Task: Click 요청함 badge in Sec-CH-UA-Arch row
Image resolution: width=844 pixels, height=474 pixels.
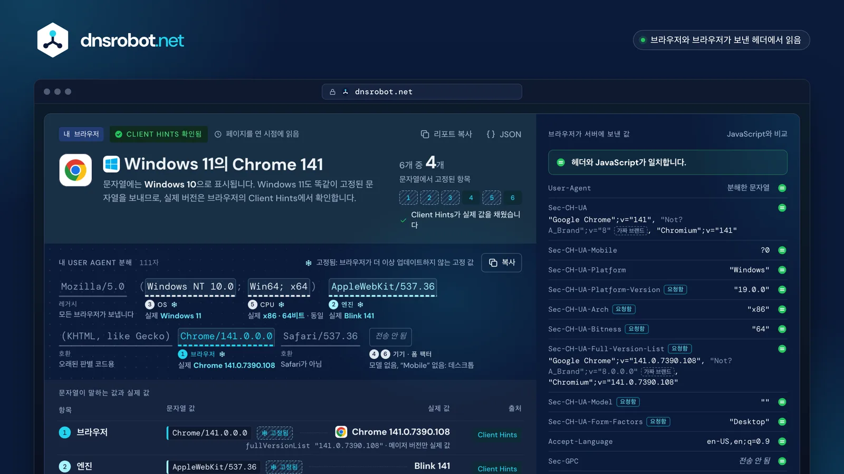Action: point(624,309)
